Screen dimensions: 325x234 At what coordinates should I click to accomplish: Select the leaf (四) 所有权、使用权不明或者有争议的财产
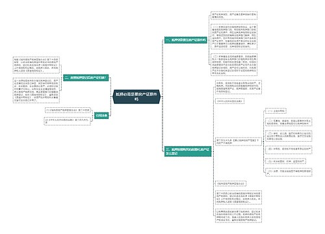tap(289, 149)
